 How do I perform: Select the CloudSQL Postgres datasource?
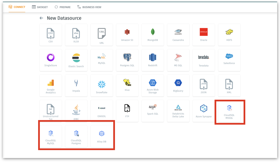tap(76, 137)
